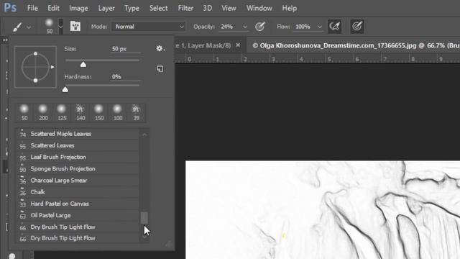Screen dimensions: 460x259
Task: Choose the Charcoal Large Smear brush
Action: pos(78,181)
